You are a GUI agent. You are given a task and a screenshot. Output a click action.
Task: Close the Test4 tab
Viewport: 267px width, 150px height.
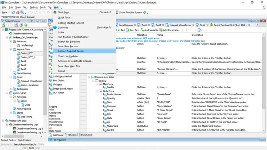163,25
